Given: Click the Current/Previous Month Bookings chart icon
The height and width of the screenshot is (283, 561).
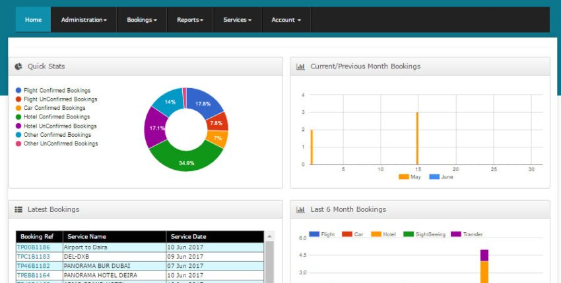Looking at the screenshot, I should [300, 66].
